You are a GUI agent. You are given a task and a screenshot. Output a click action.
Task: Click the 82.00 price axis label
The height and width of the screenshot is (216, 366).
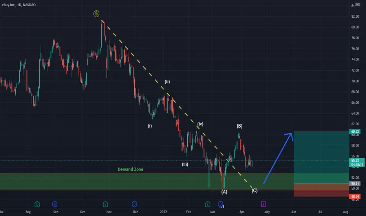355,16
